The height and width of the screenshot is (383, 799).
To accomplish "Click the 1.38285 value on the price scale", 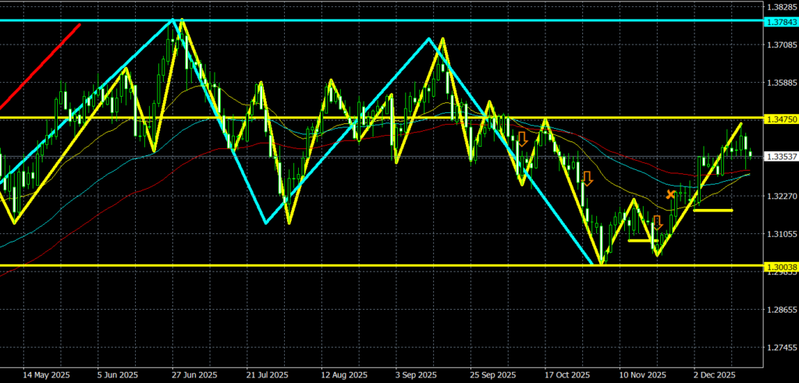I will [781, 6].
